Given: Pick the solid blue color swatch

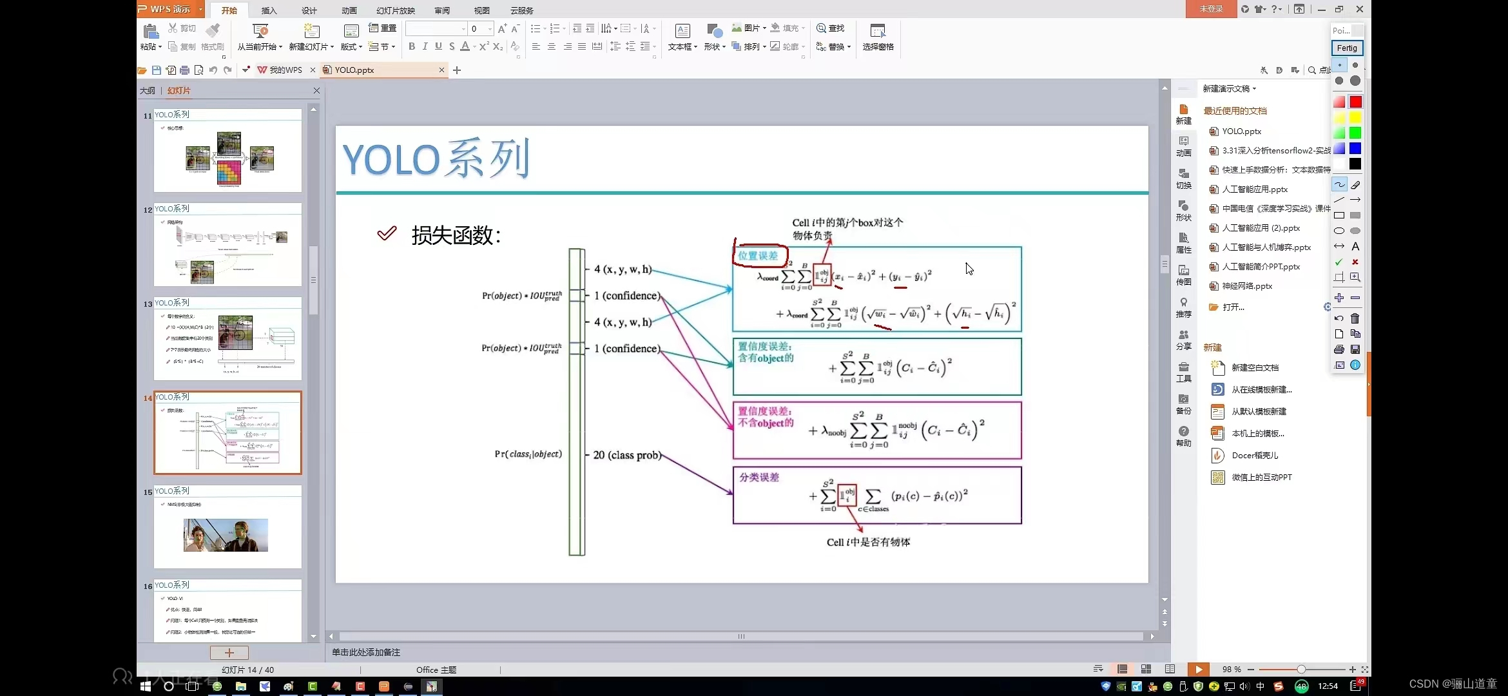Looking at the screenshot, I should 1355,148.
